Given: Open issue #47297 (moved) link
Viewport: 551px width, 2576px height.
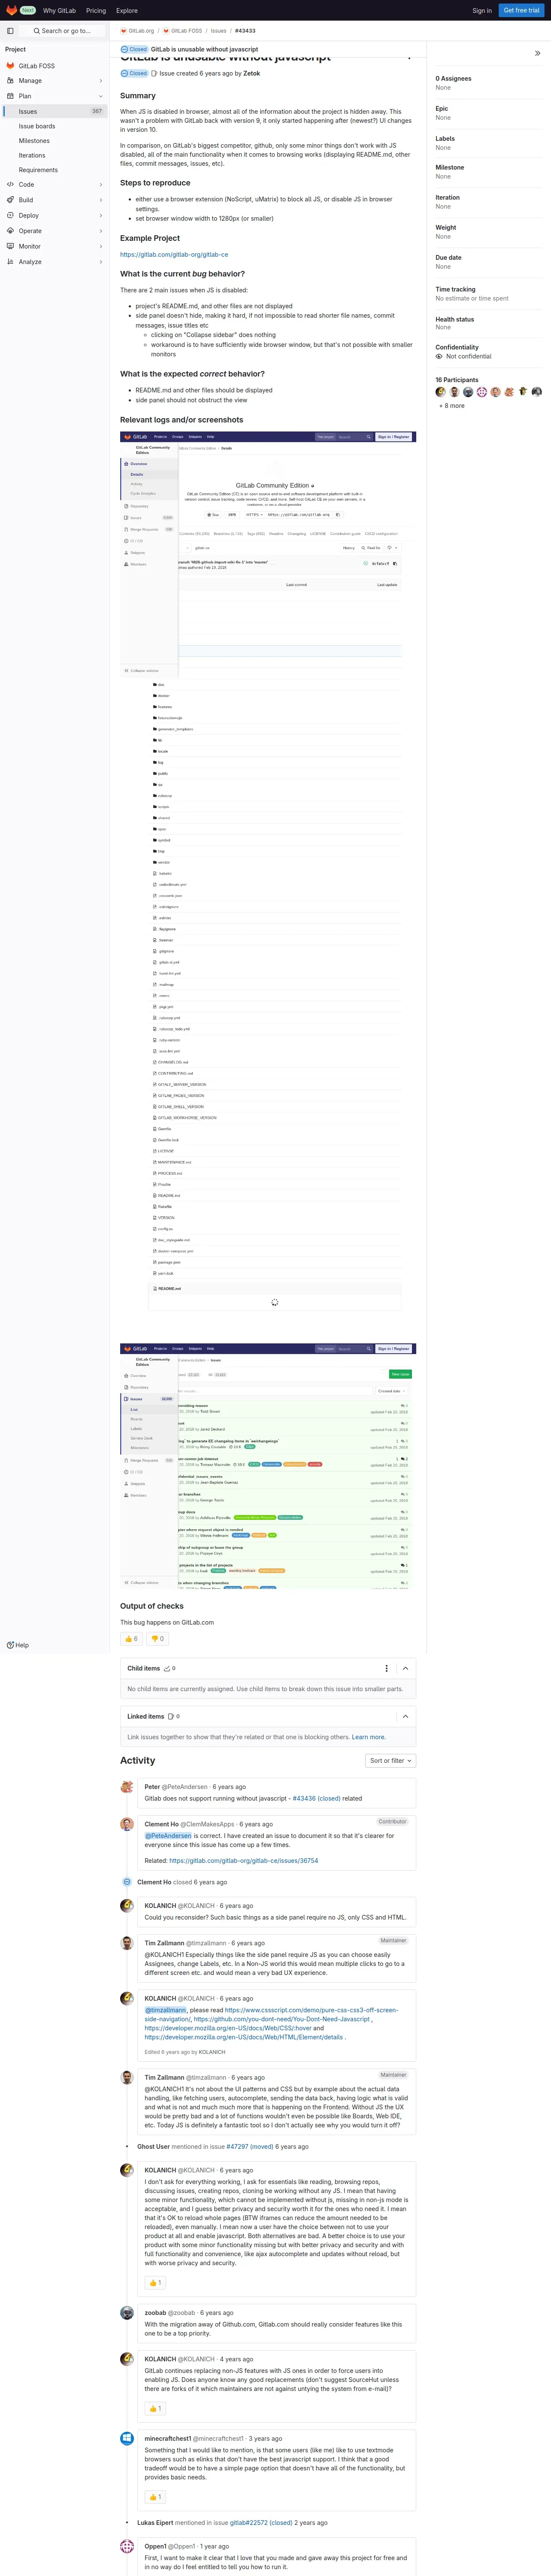Looking at the screenshot, I should coord(251,2147).
